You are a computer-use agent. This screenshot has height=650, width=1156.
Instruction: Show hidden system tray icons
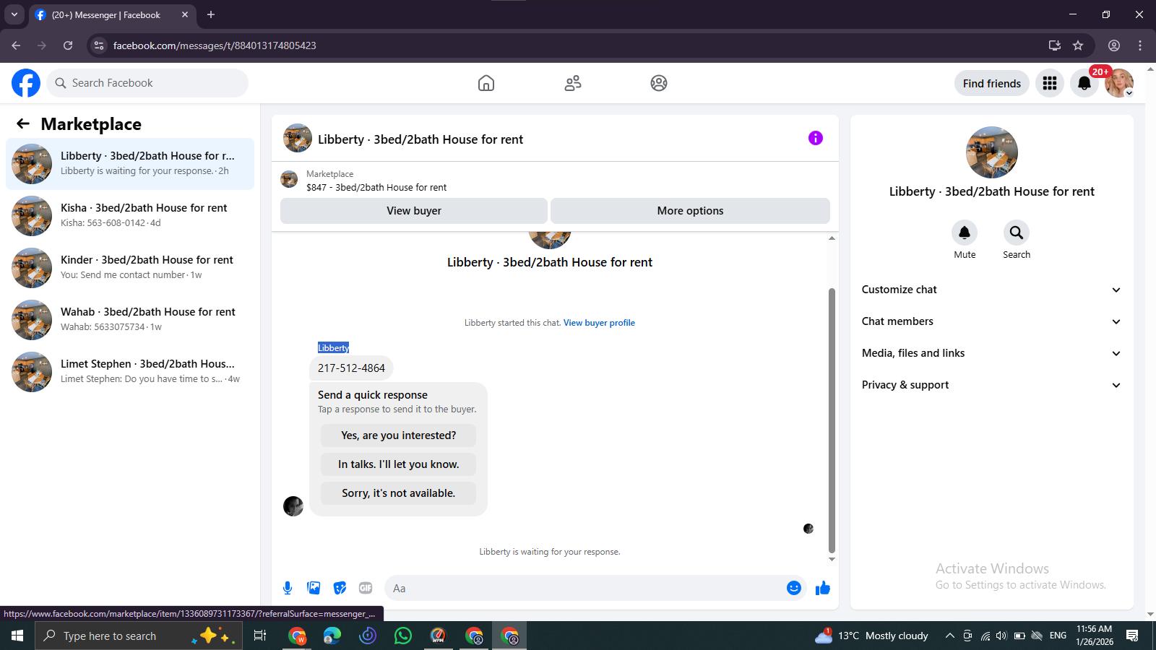(949, 636)
